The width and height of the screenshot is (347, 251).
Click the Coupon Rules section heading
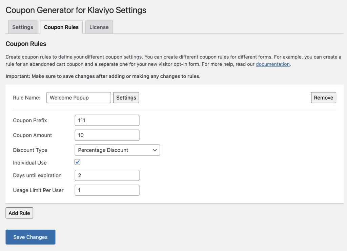[26, 44]
